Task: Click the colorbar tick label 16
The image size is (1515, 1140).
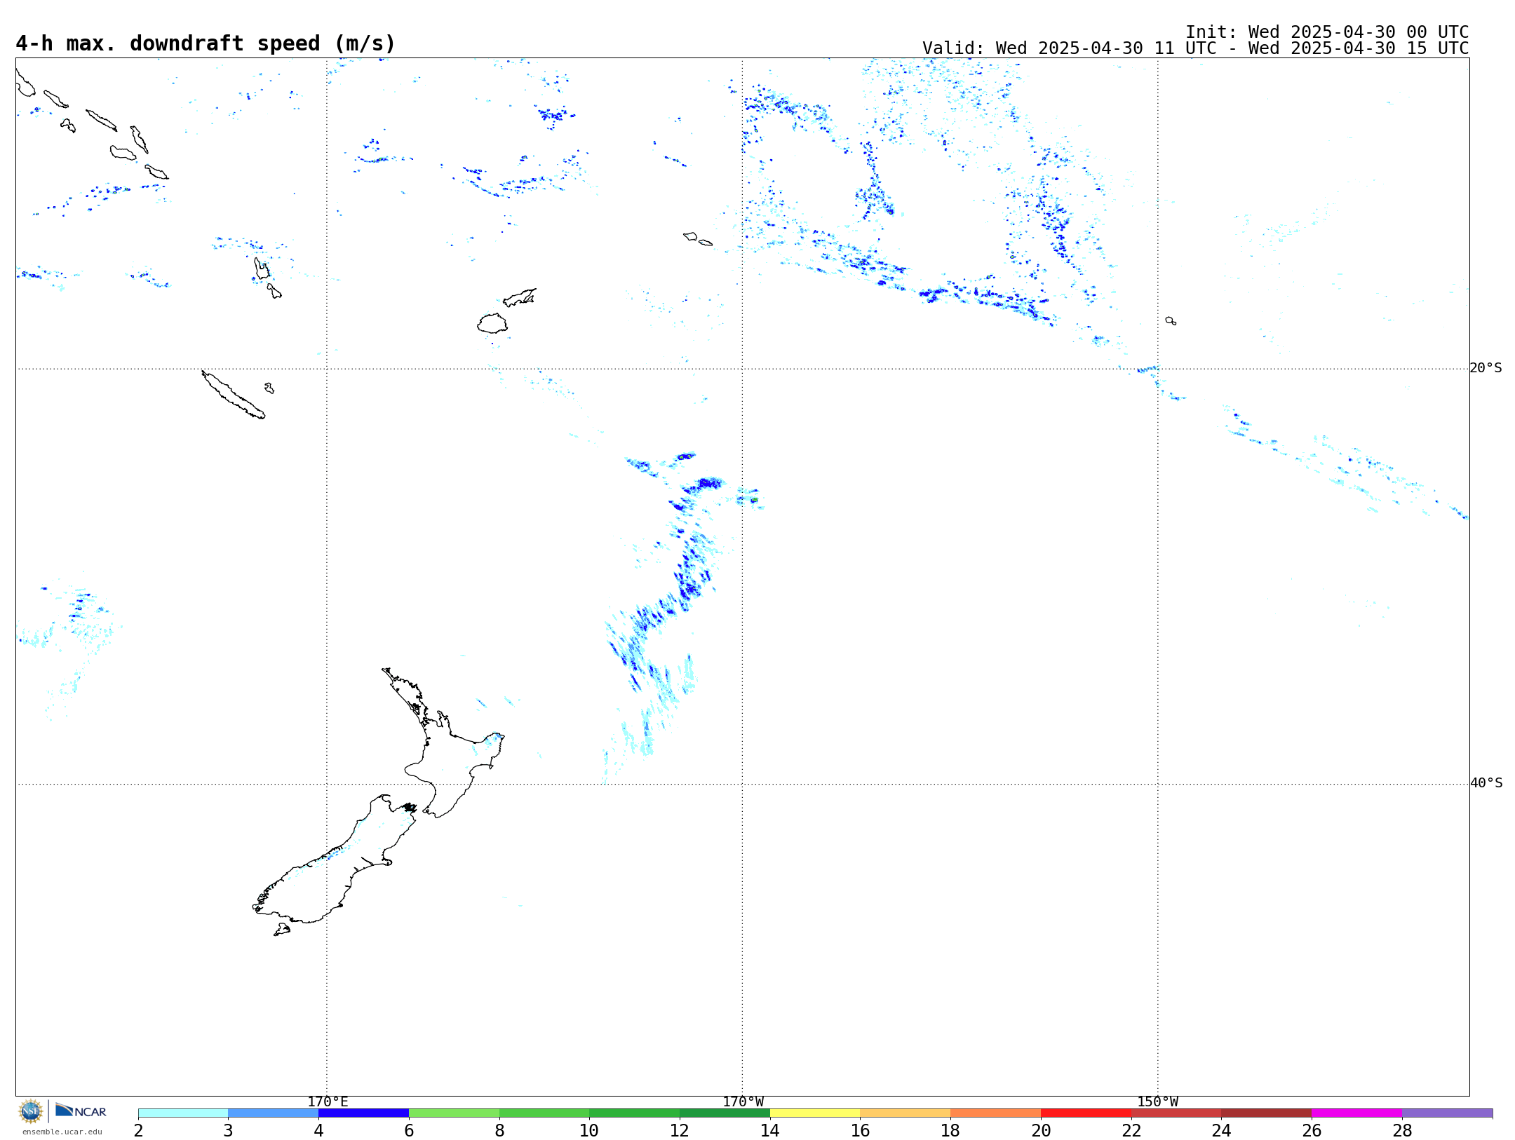Action: pyautogui.click(x=861, y=1130)
